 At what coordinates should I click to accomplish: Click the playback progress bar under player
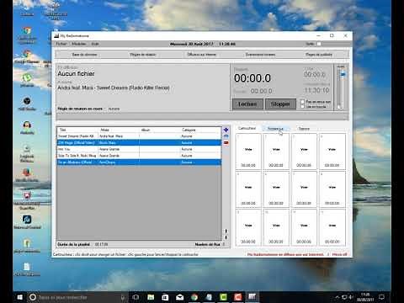click(x=202, y=117)
